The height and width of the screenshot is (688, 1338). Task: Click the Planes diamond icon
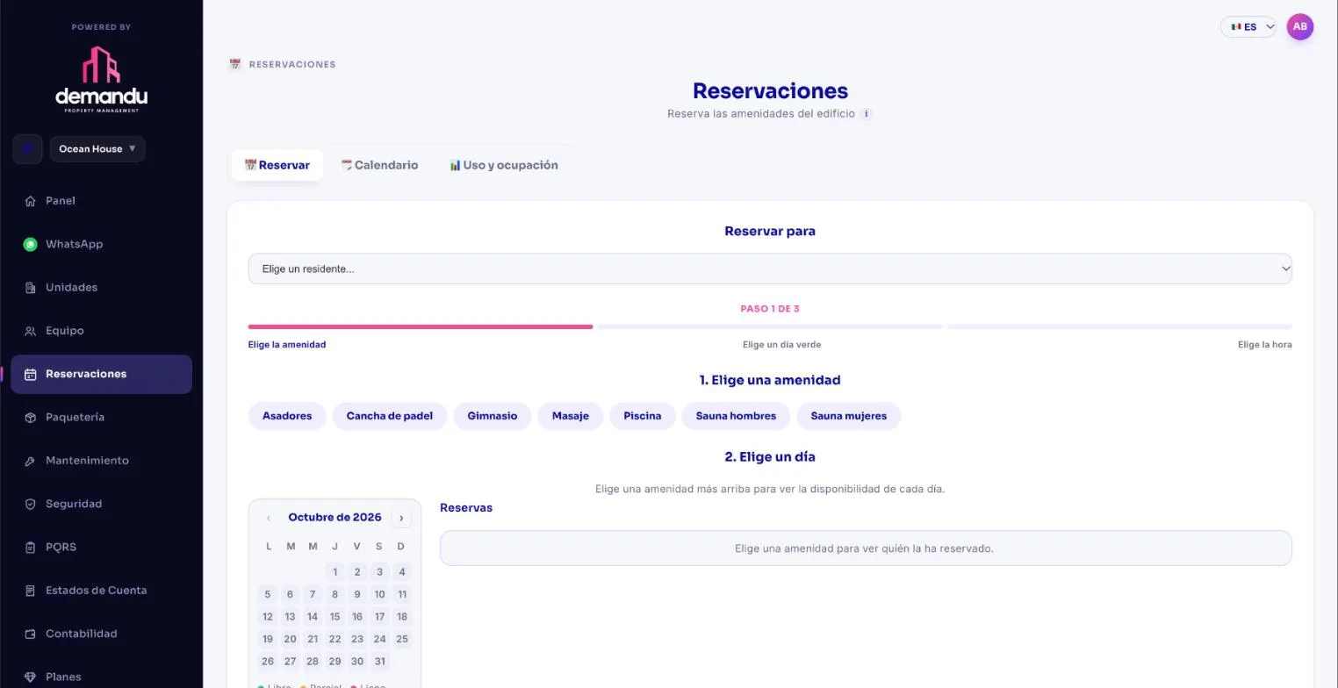(31, 677)
